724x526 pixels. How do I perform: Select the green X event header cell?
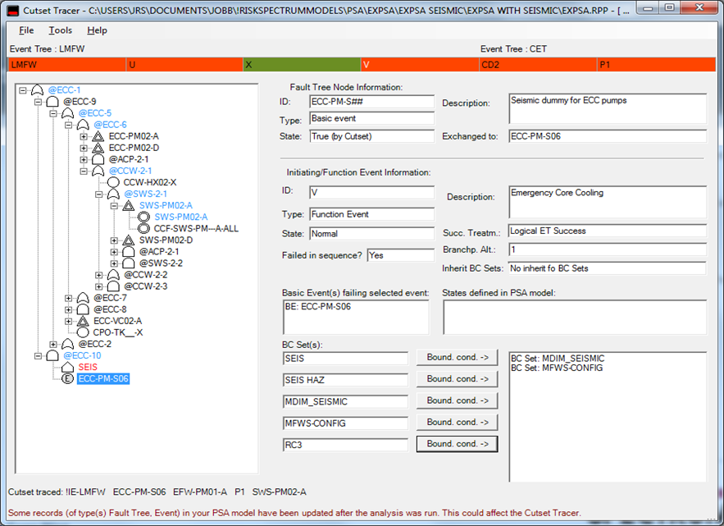click(x=301, y=64)
